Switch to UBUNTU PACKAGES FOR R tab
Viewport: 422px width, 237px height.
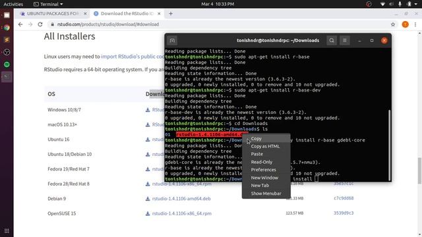point(53,13)
